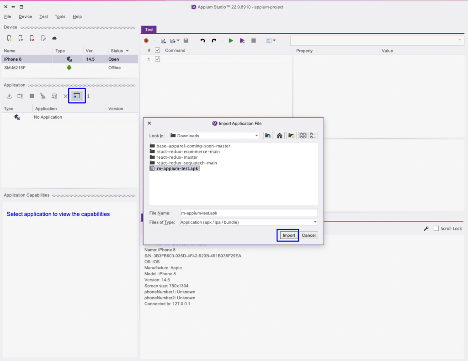Open the Test menu
Image resolution: width=468 pixels, height=361 pixels.
pos(43,17)
